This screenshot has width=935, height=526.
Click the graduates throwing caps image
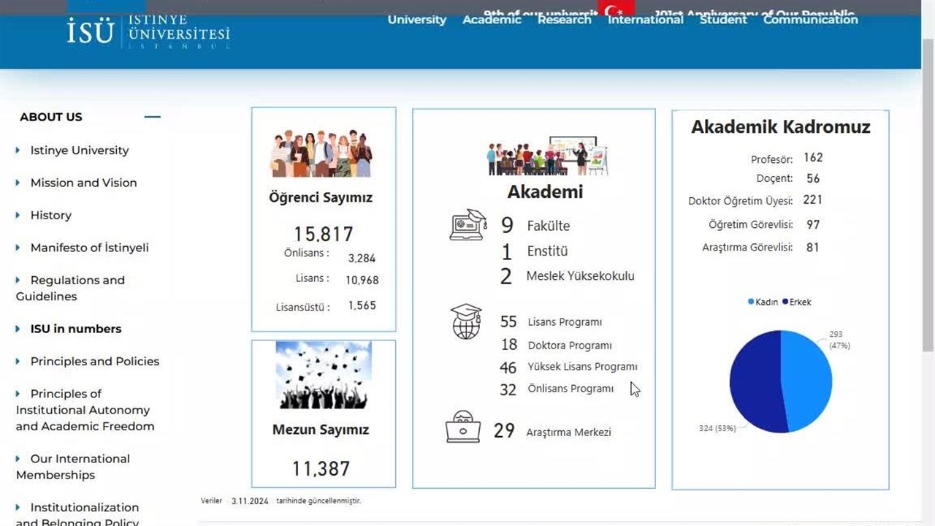coord(324,375)
